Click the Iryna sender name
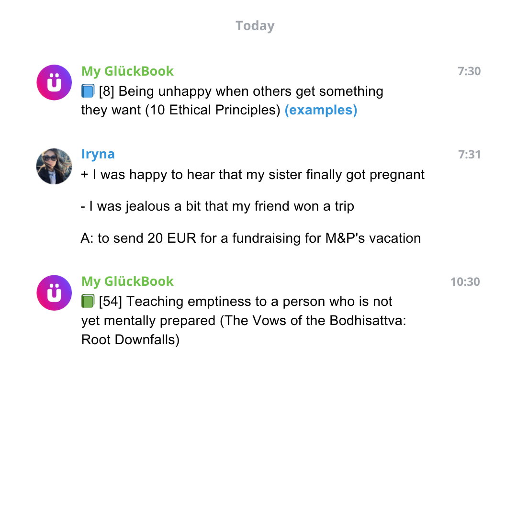 point(98,154)
